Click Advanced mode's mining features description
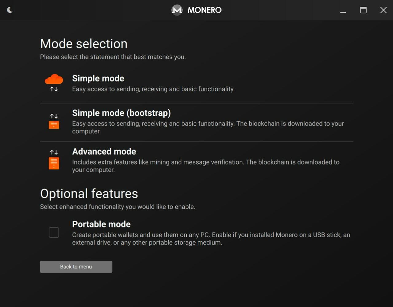 coord(206,166)
